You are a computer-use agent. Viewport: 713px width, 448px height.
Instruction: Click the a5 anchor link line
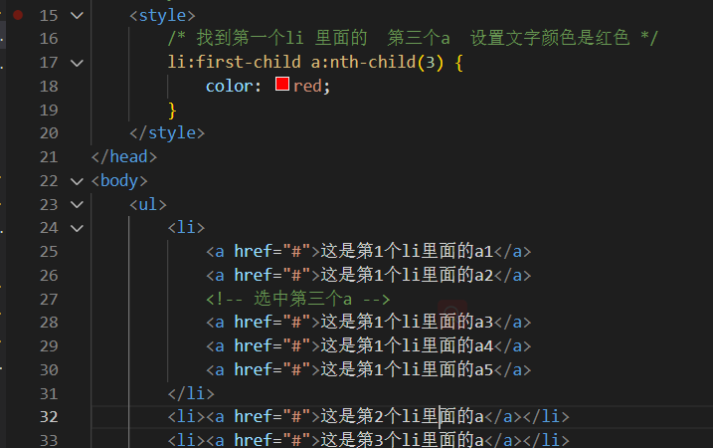click(368, 369)
